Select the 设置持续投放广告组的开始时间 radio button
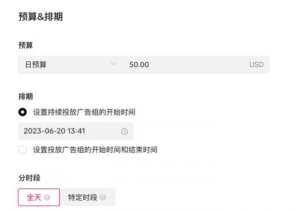Screen dimensions: 297x211 coord(22,112)
